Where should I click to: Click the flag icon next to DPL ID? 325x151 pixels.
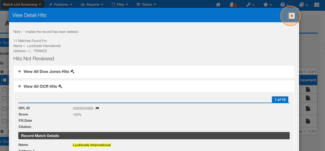[97, 108]
